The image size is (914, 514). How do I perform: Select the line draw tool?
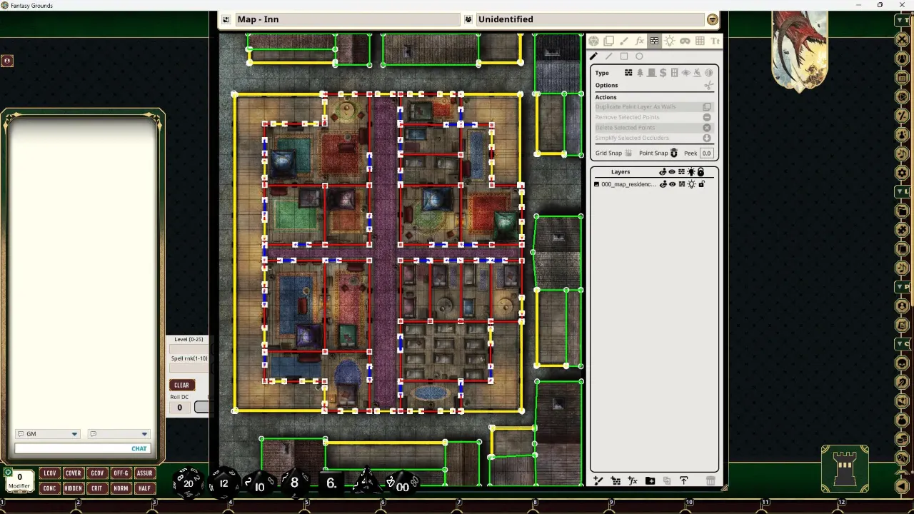(x=608, y=56)
